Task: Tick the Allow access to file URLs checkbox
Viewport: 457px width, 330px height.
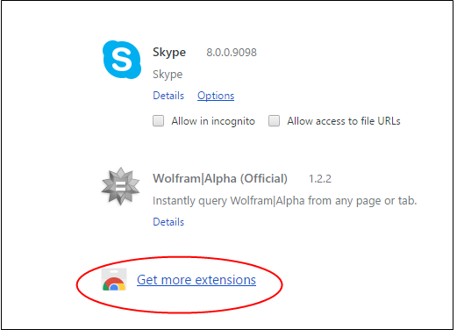Action: point(274,121)
